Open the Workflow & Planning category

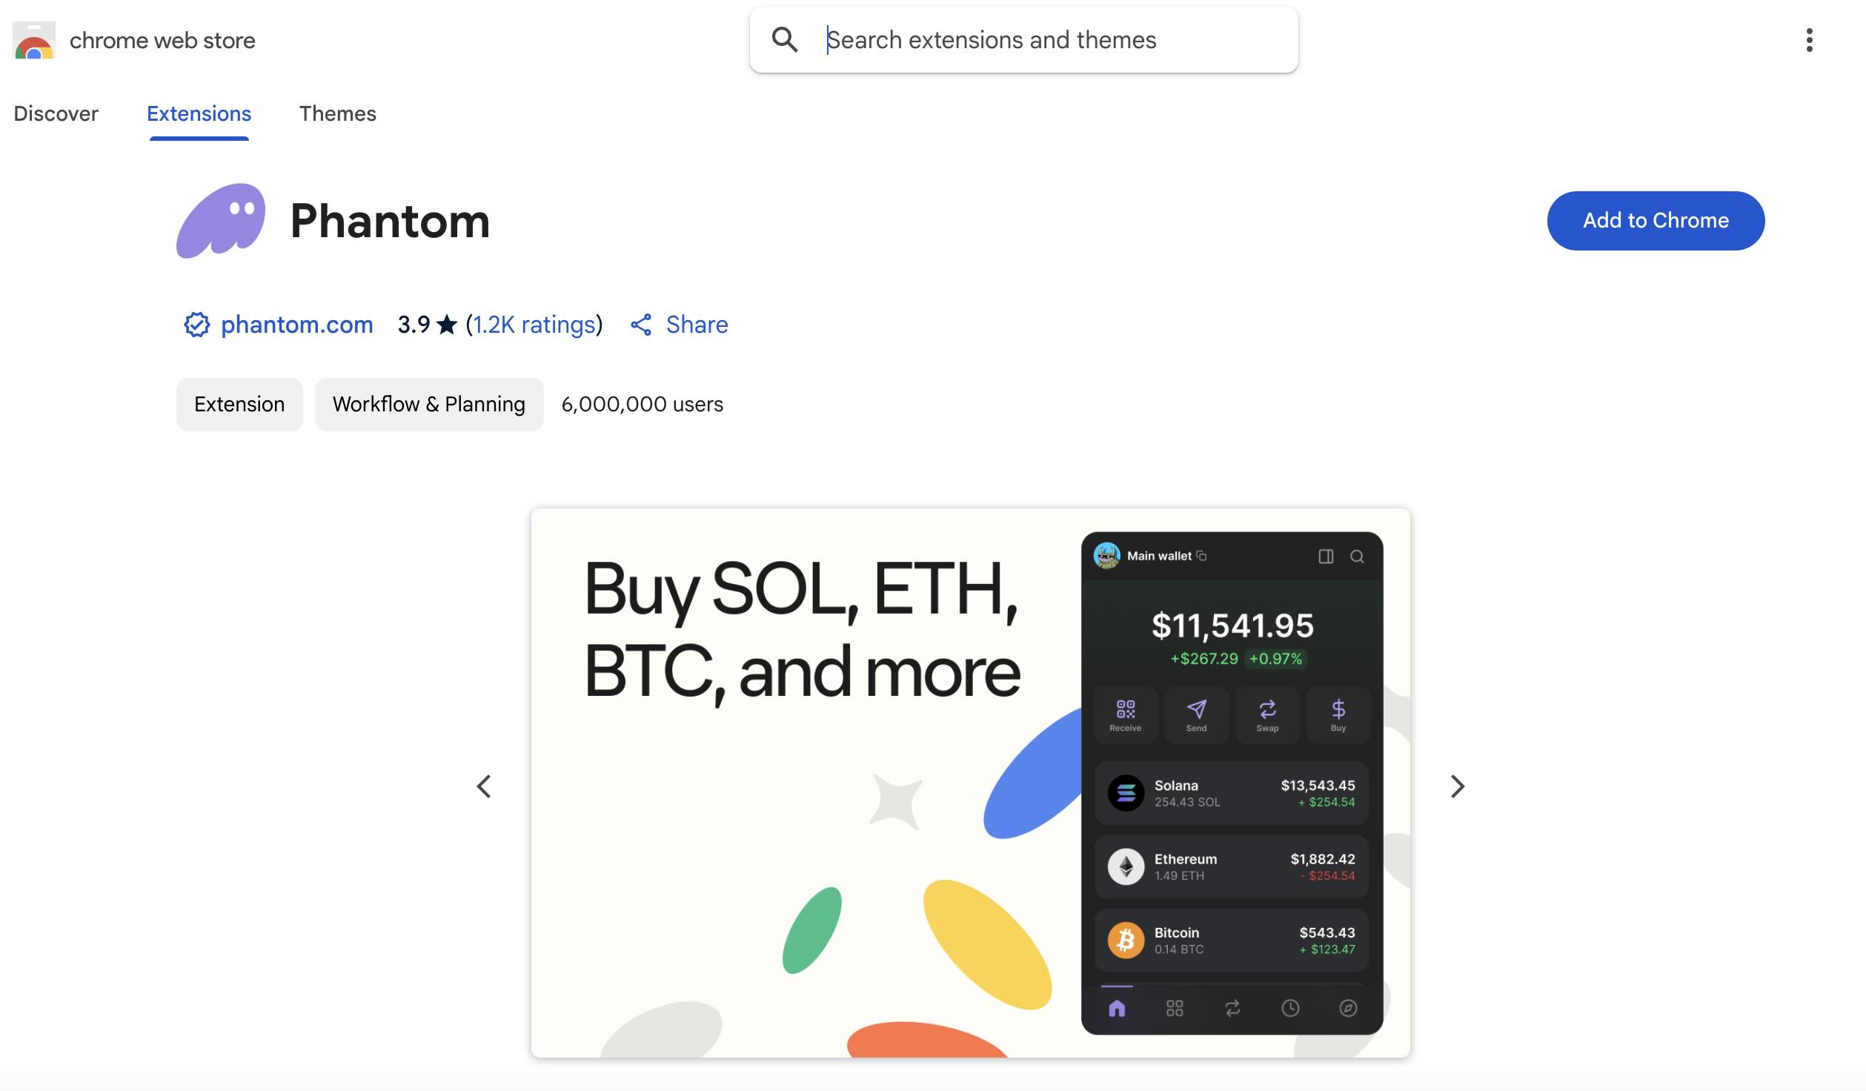click(429, 404)
